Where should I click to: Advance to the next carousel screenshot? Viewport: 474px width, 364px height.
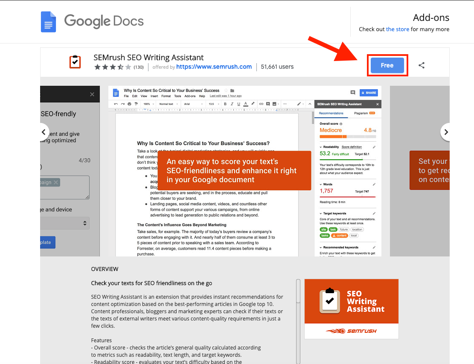[445, 132]
